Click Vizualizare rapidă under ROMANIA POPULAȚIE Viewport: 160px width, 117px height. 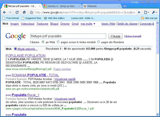coord(65,79)
